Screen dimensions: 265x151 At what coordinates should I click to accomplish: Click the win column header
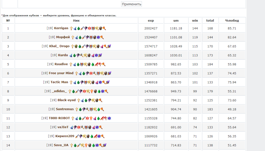(x=195, y=21)
